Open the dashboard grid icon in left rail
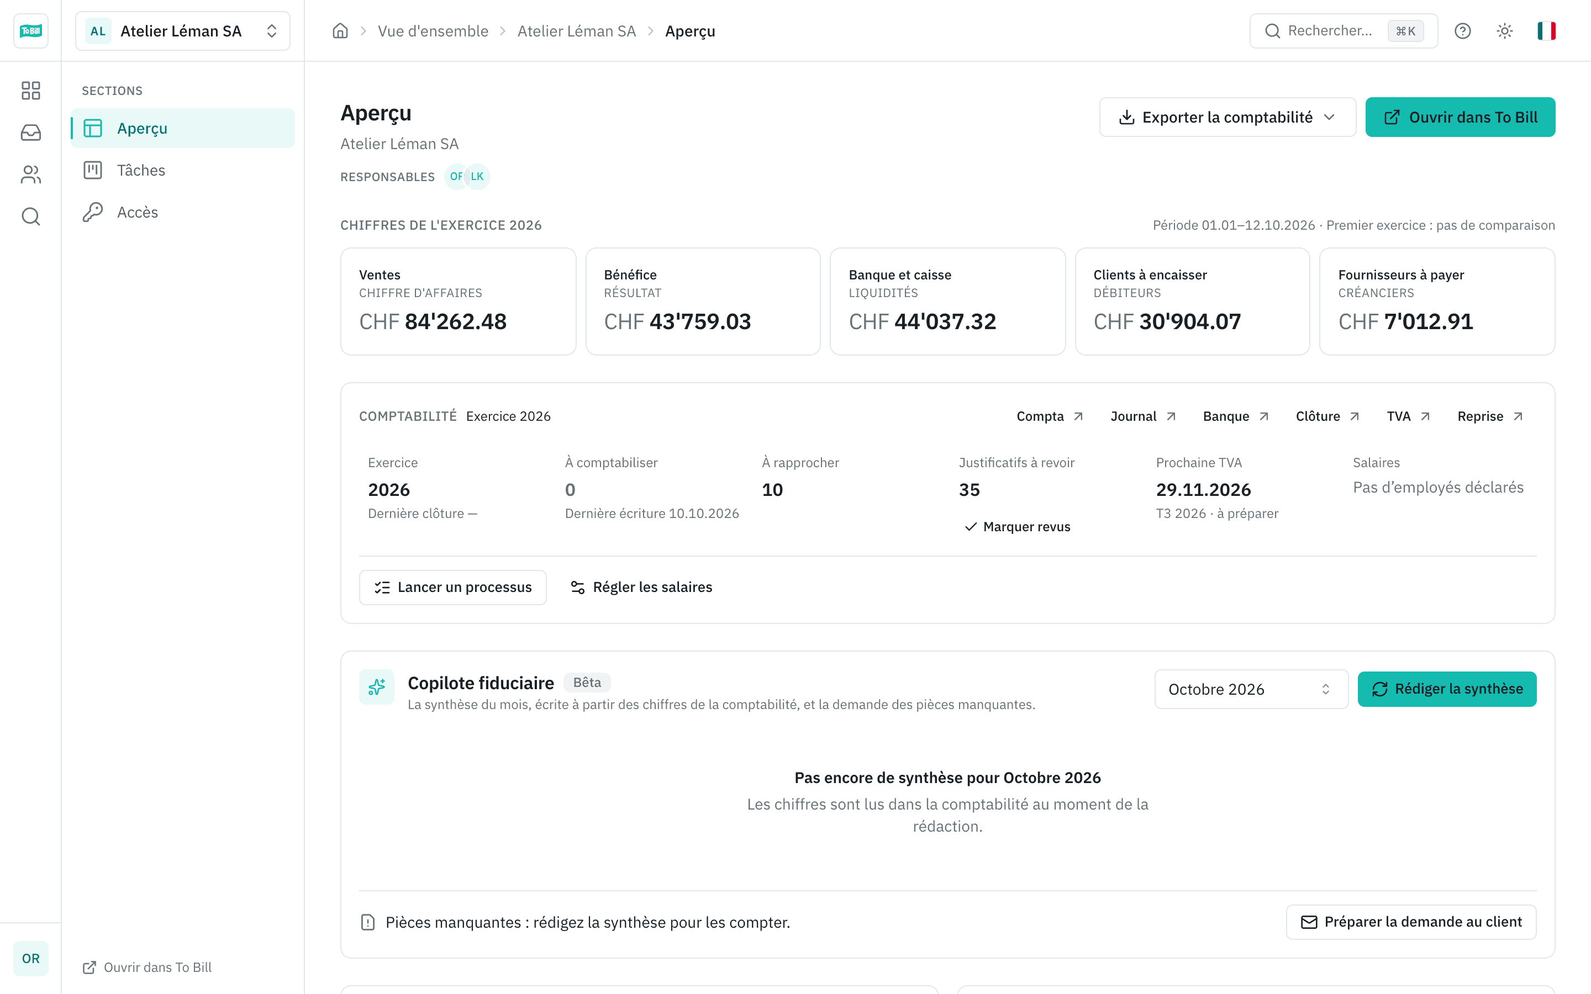 (30, 90)
